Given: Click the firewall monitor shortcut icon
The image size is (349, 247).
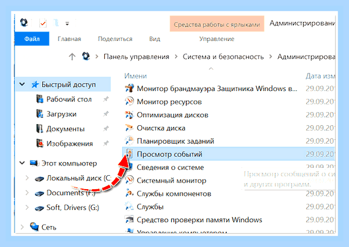Looking at the screenshot, I should [x=129, y=88].
